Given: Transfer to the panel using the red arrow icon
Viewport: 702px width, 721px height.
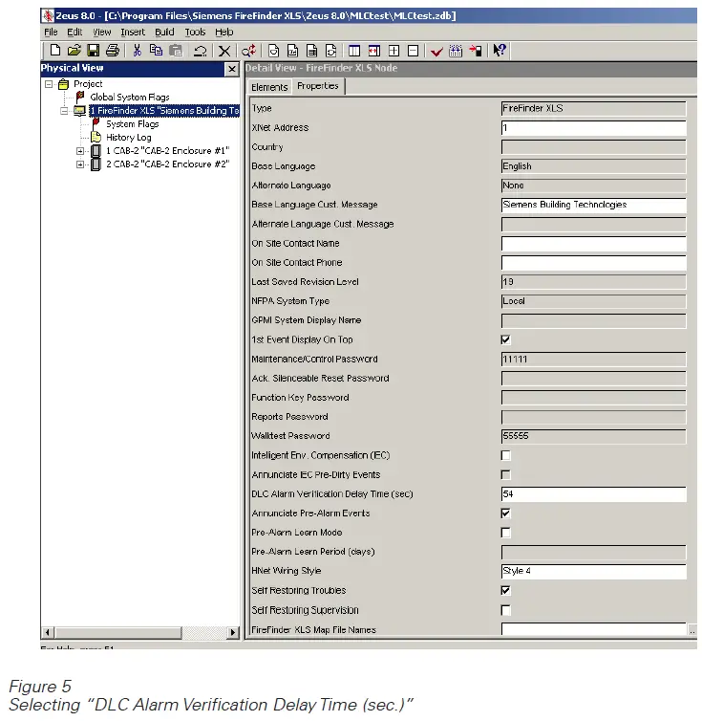Looking at the screenshot, I should (x=476, y=50).
